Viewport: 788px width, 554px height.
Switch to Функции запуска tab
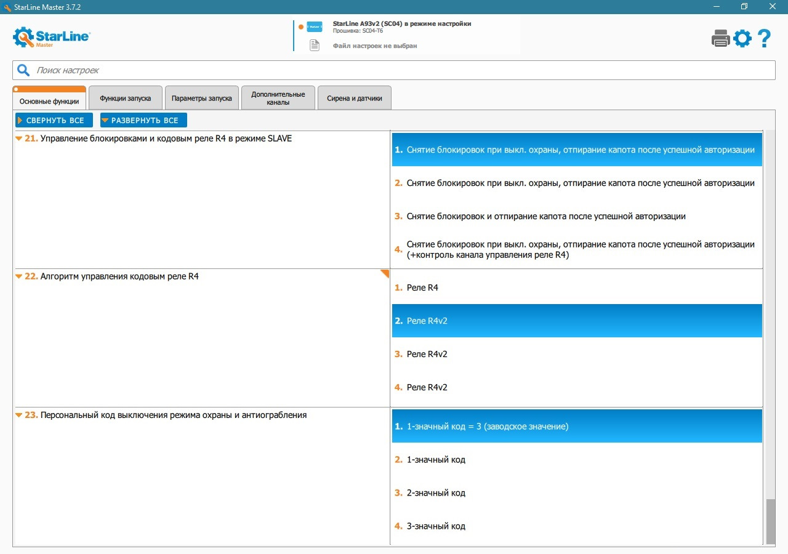tap(126, 98)
